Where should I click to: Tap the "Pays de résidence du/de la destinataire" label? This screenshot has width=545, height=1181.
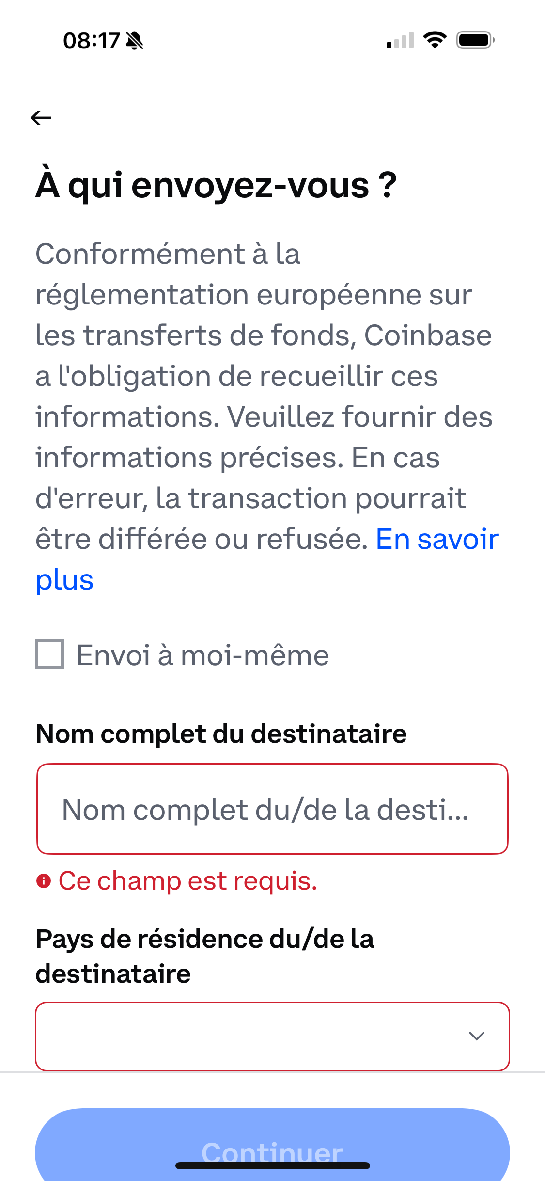pyautogui.click(x=205, y=956)
